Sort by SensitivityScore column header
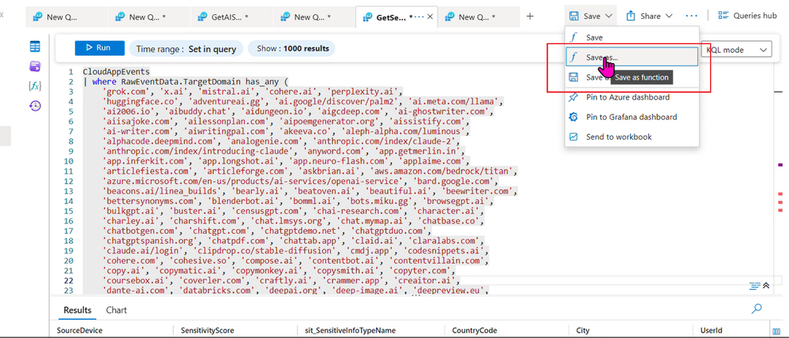Viewport: 789px width, 338px height. coord(206,330)
